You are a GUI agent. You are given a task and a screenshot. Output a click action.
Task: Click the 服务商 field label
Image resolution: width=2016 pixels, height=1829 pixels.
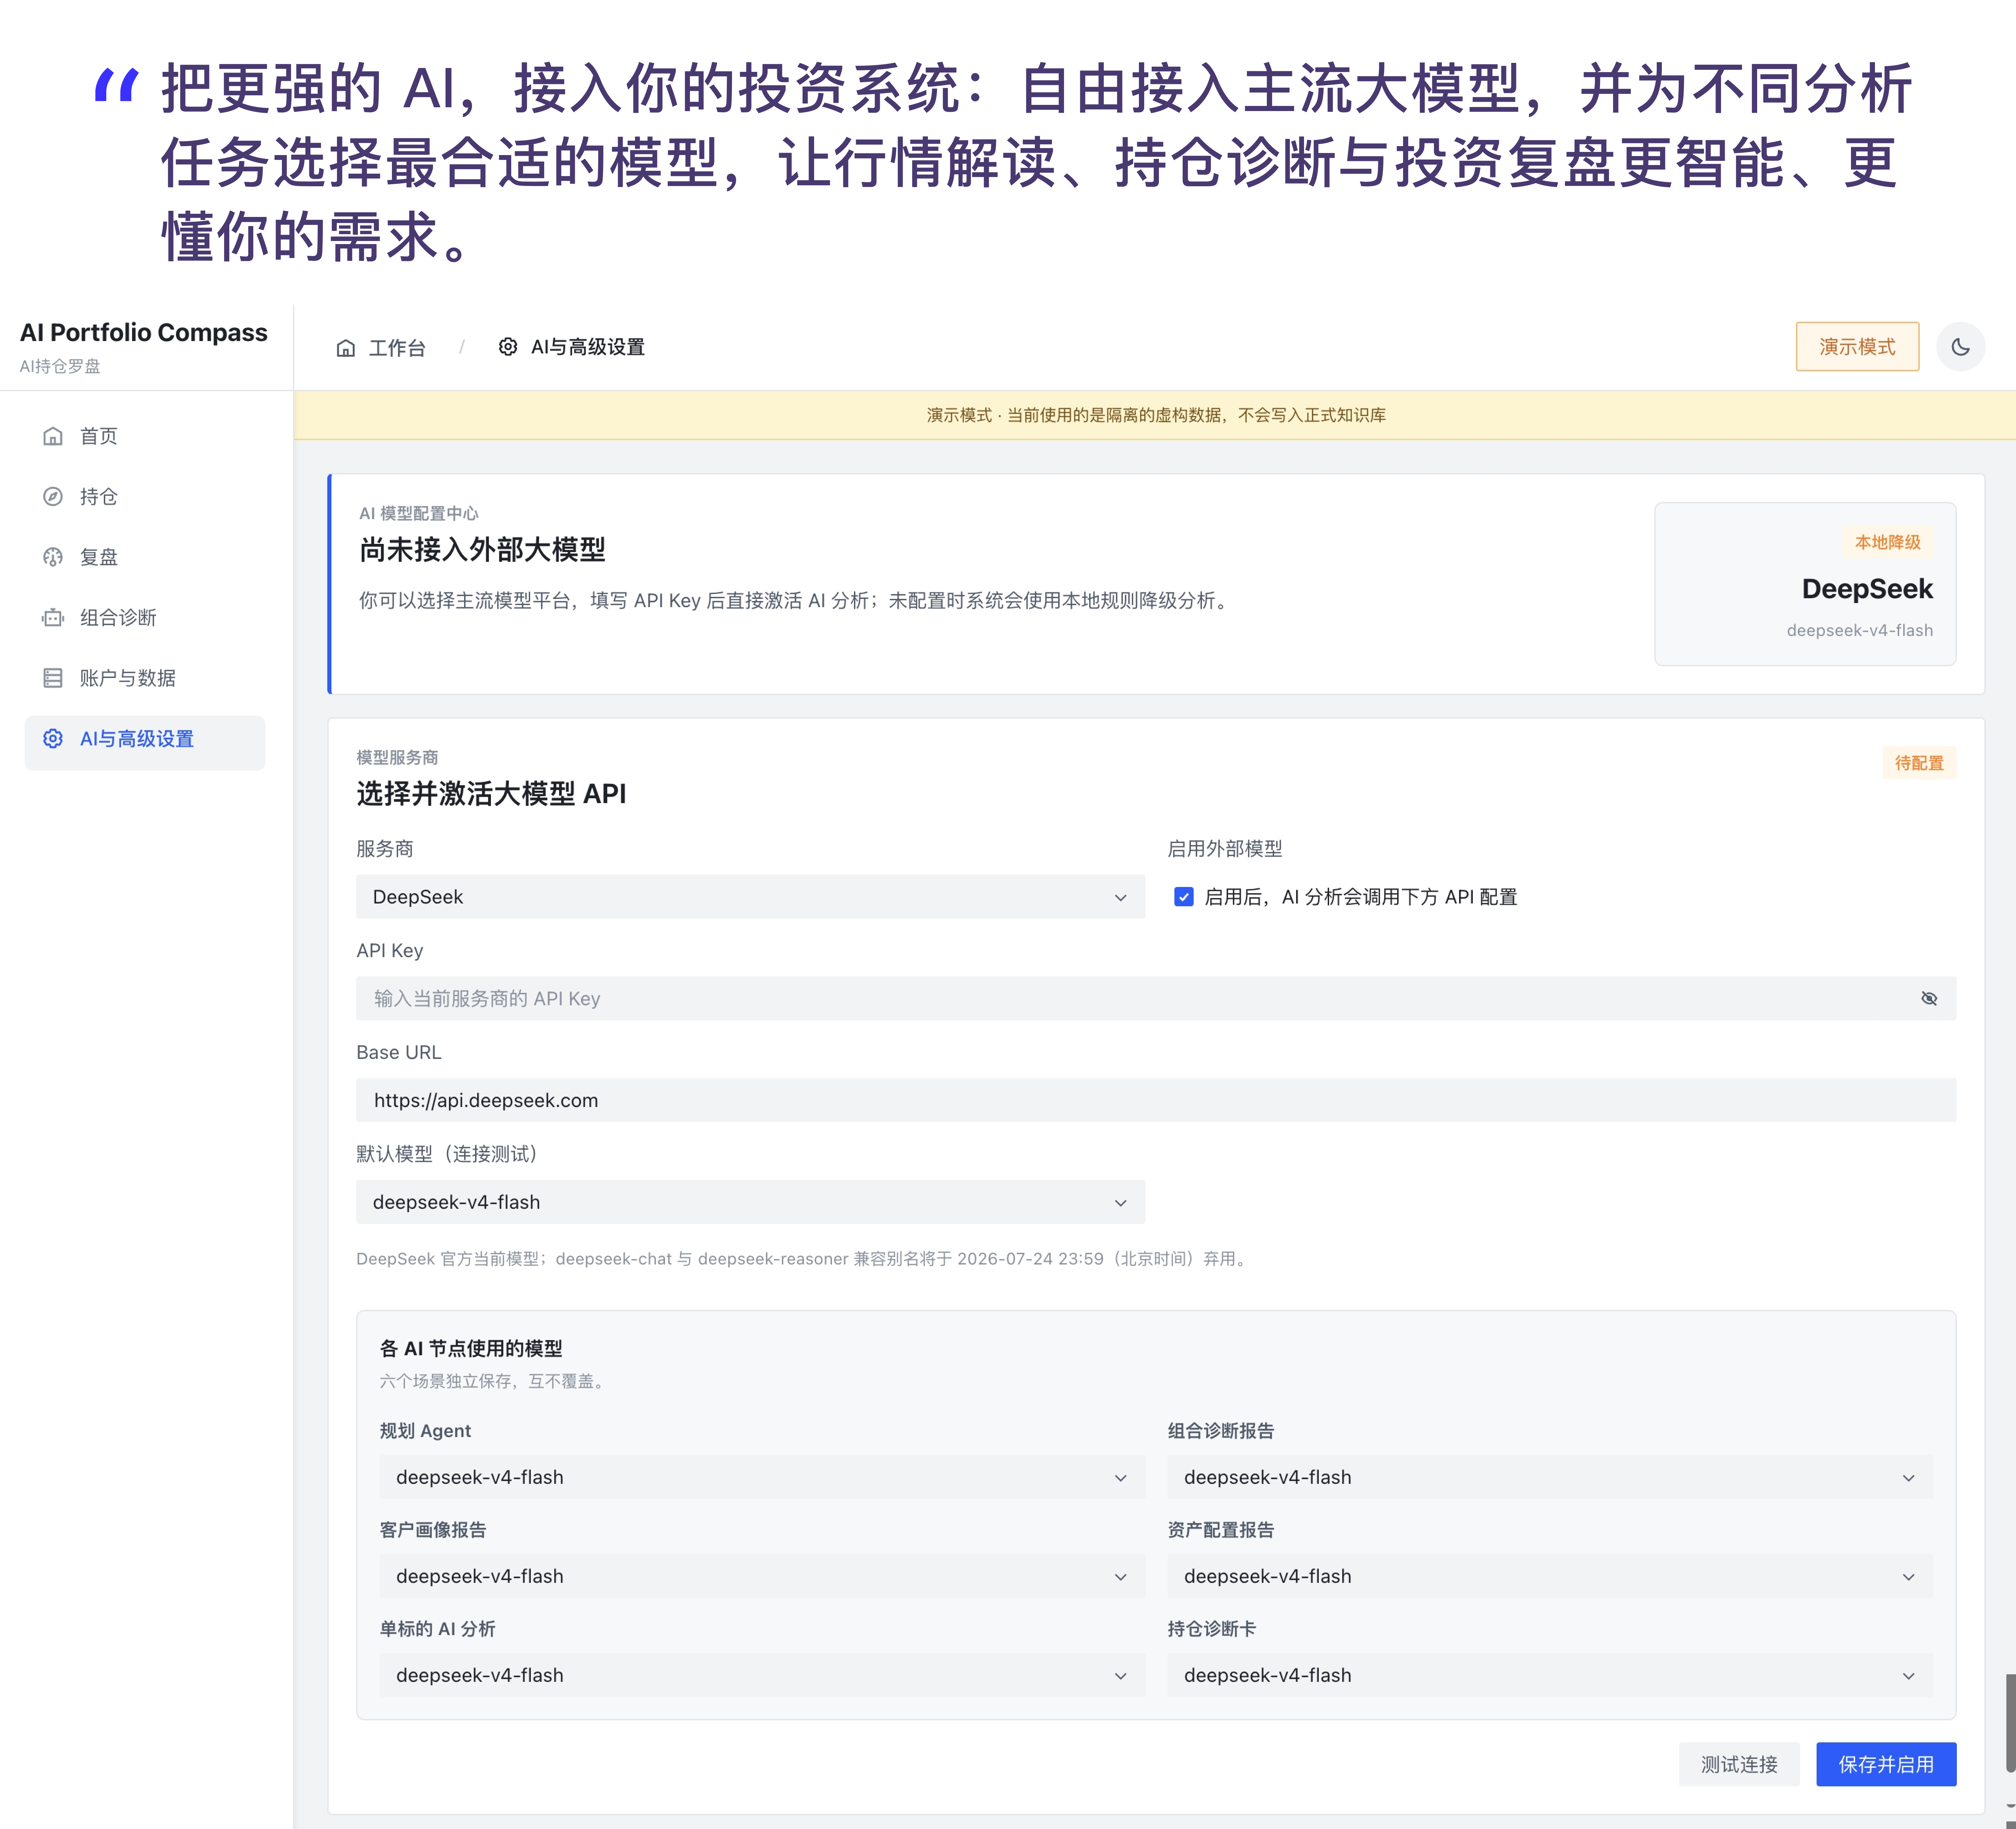[385, 849]
